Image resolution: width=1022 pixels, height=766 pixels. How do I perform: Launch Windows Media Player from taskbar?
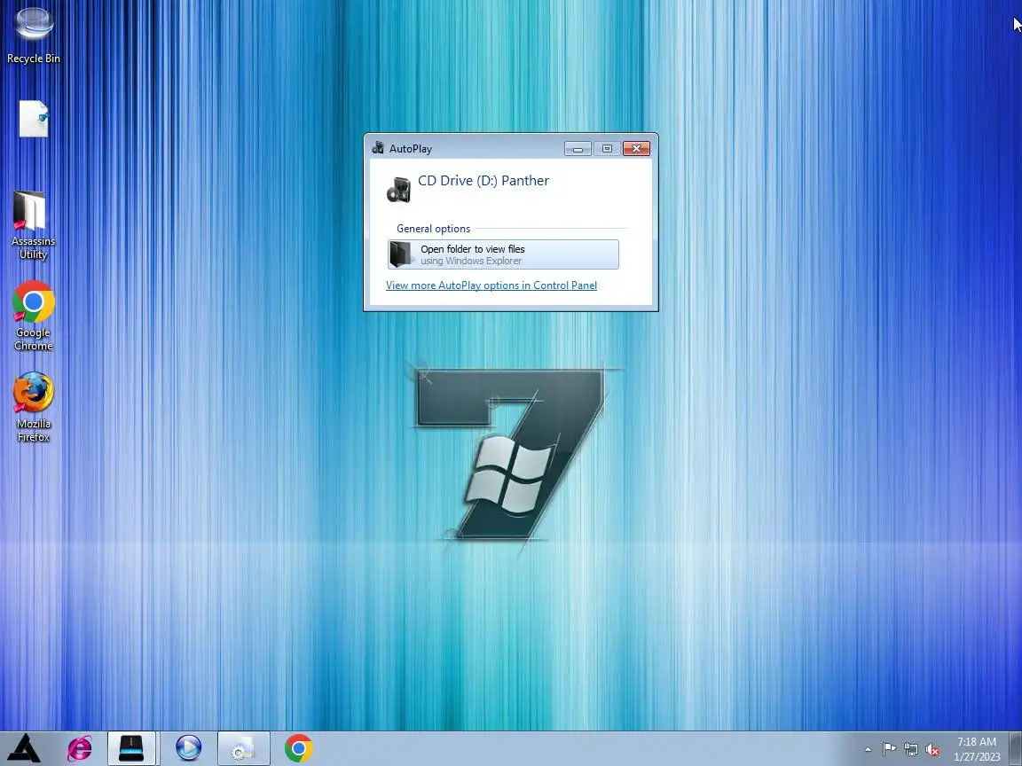pyautogui.click(x=188, y=748)
